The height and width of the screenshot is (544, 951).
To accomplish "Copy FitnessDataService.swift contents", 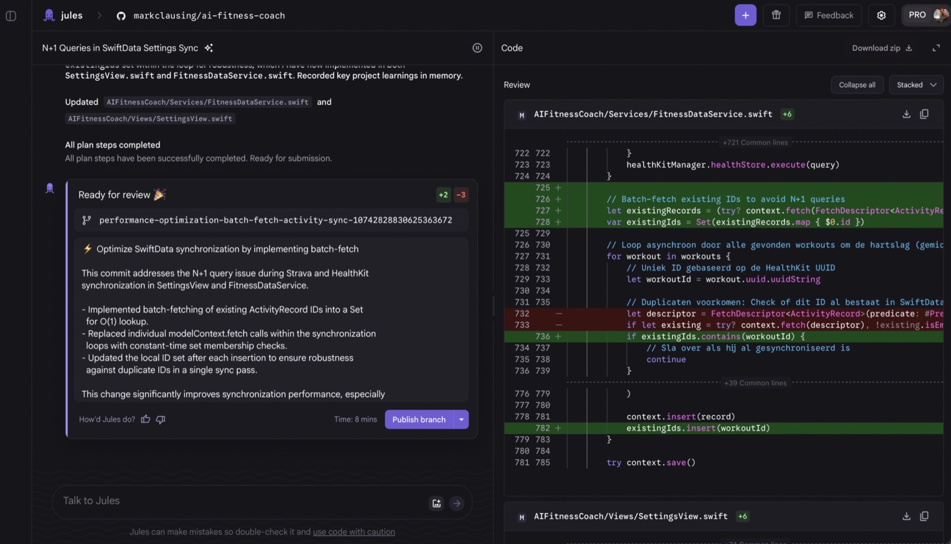I will [924, 114].
